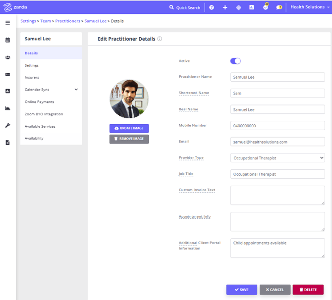Image resolution: width=332 pixels, height=300 pixels.
Task: Open the Provider Type dropdown
Action: point(277,158)
